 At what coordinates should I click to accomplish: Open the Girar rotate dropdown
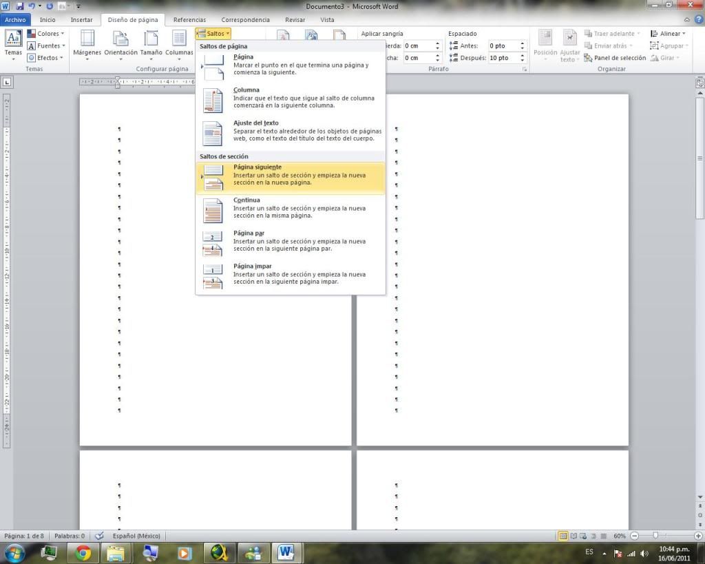tap(664, 58)
